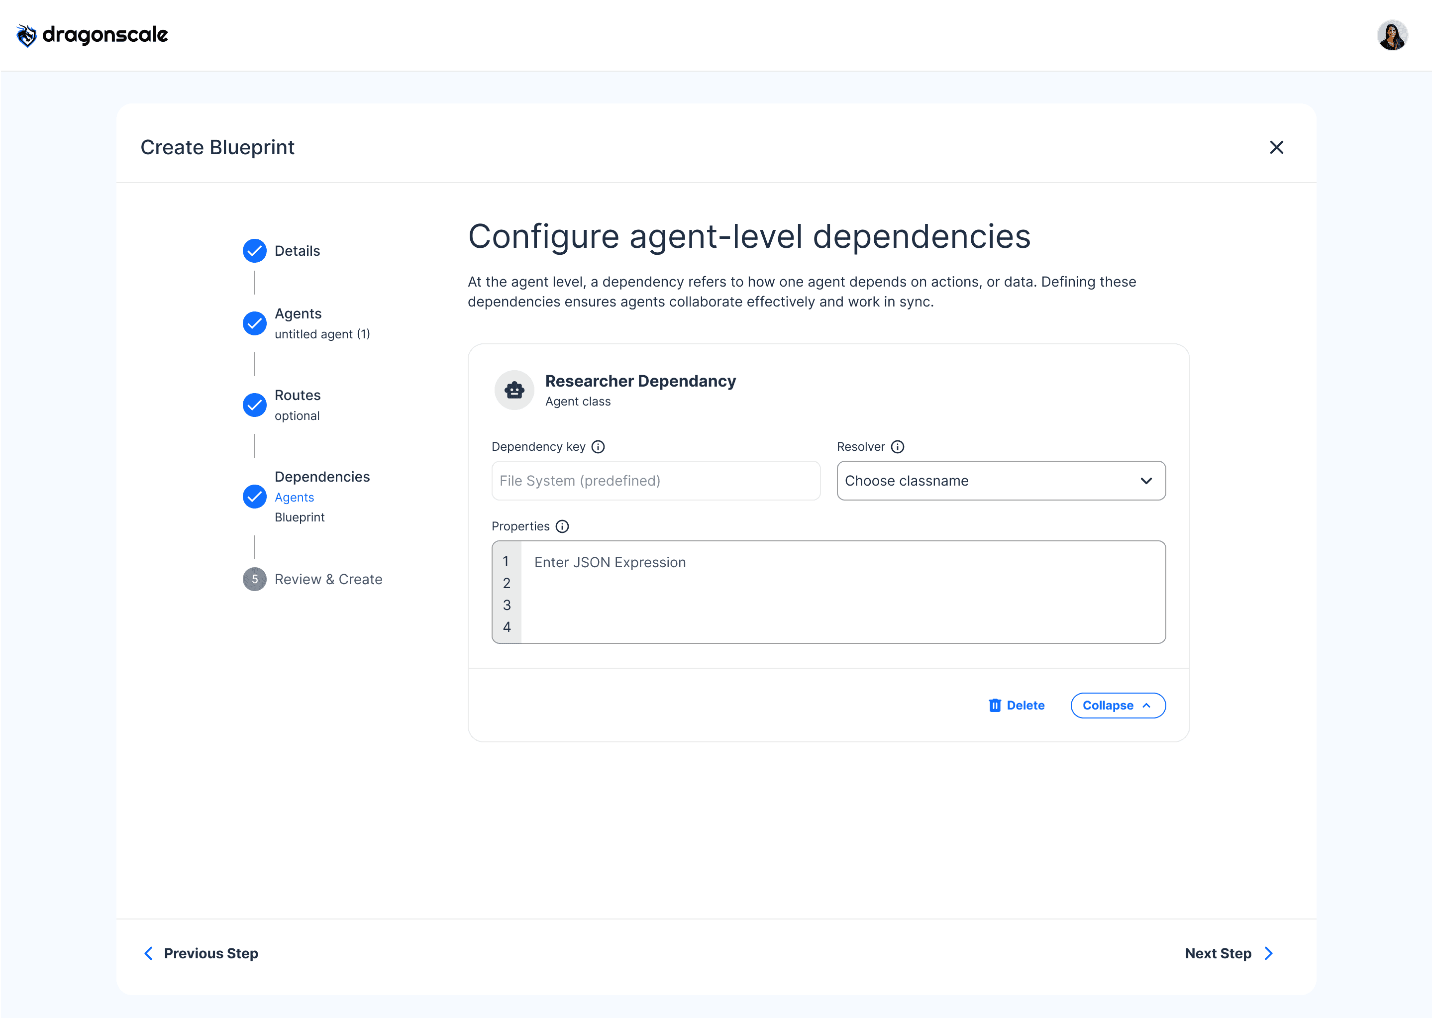Open the user profile avatar

click(x=1392, y=35)
